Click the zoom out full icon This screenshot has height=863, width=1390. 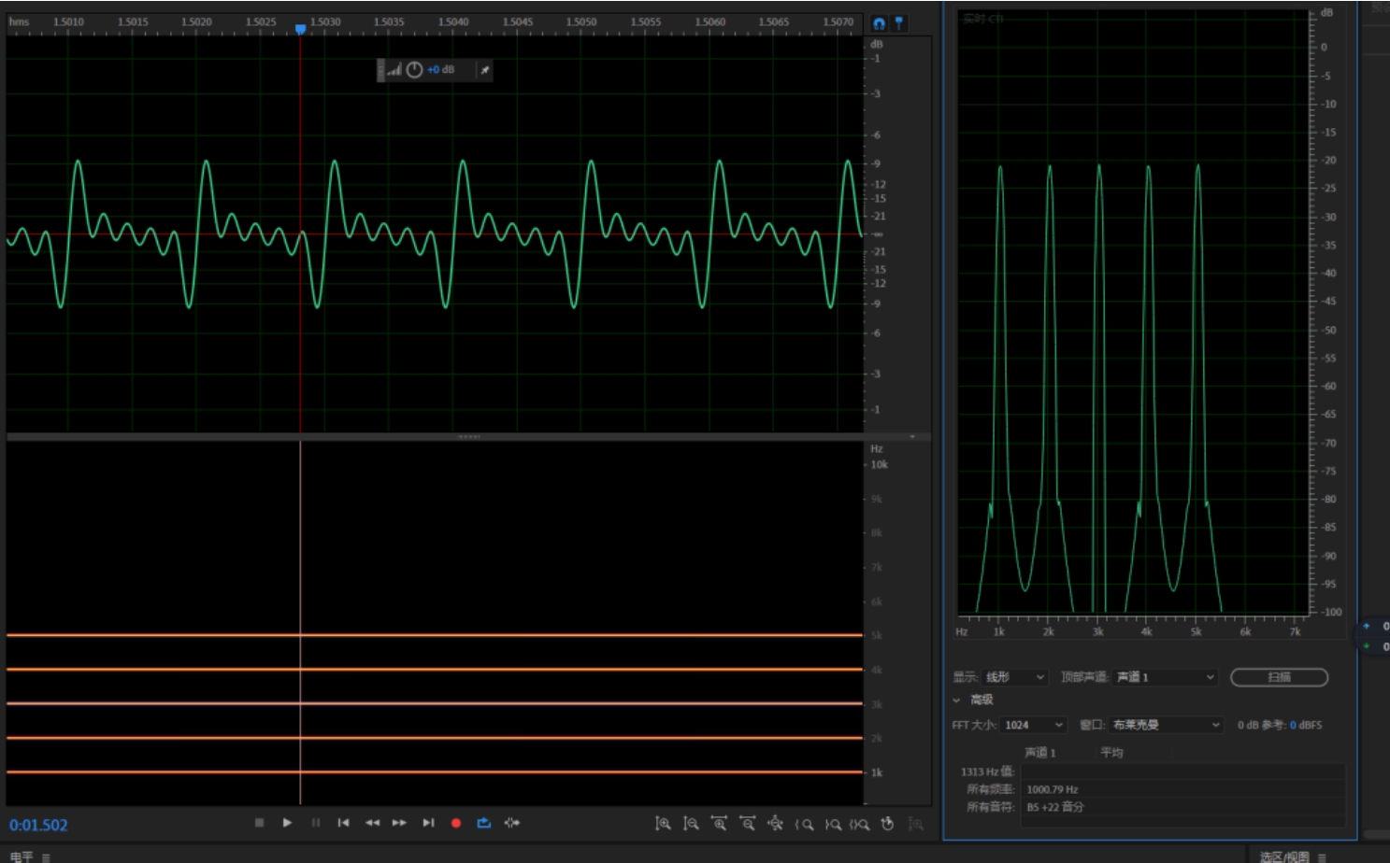tap(775, 824)
